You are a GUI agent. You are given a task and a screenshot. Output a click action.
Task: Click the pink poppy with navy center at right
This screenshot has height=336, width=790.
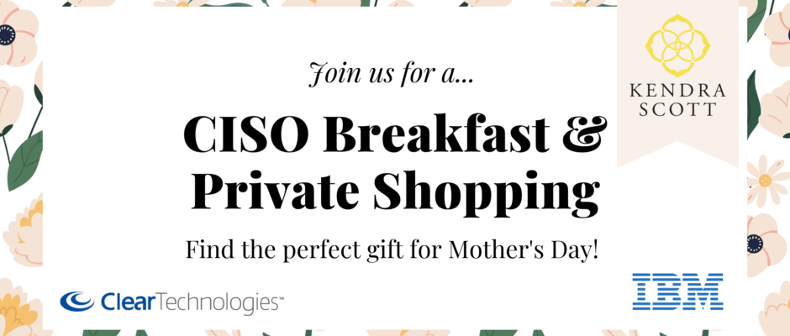tap(765, 244)
